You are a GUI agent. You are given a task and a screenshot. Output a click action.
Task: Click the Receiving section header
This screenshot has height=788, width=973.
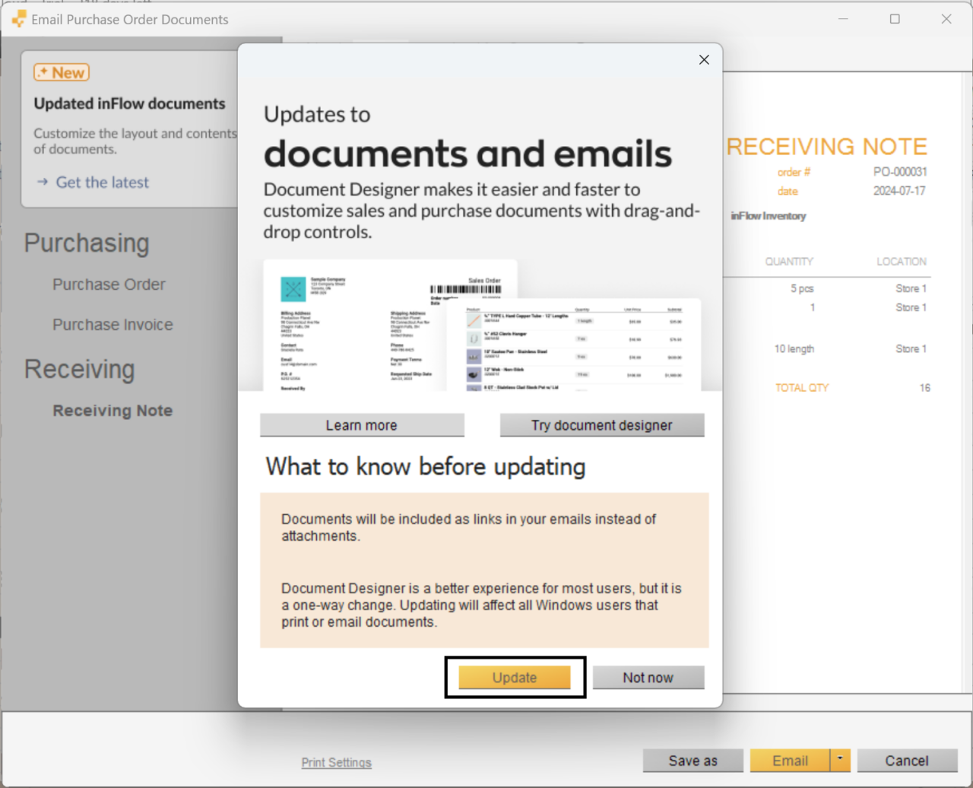click(79, 369)
